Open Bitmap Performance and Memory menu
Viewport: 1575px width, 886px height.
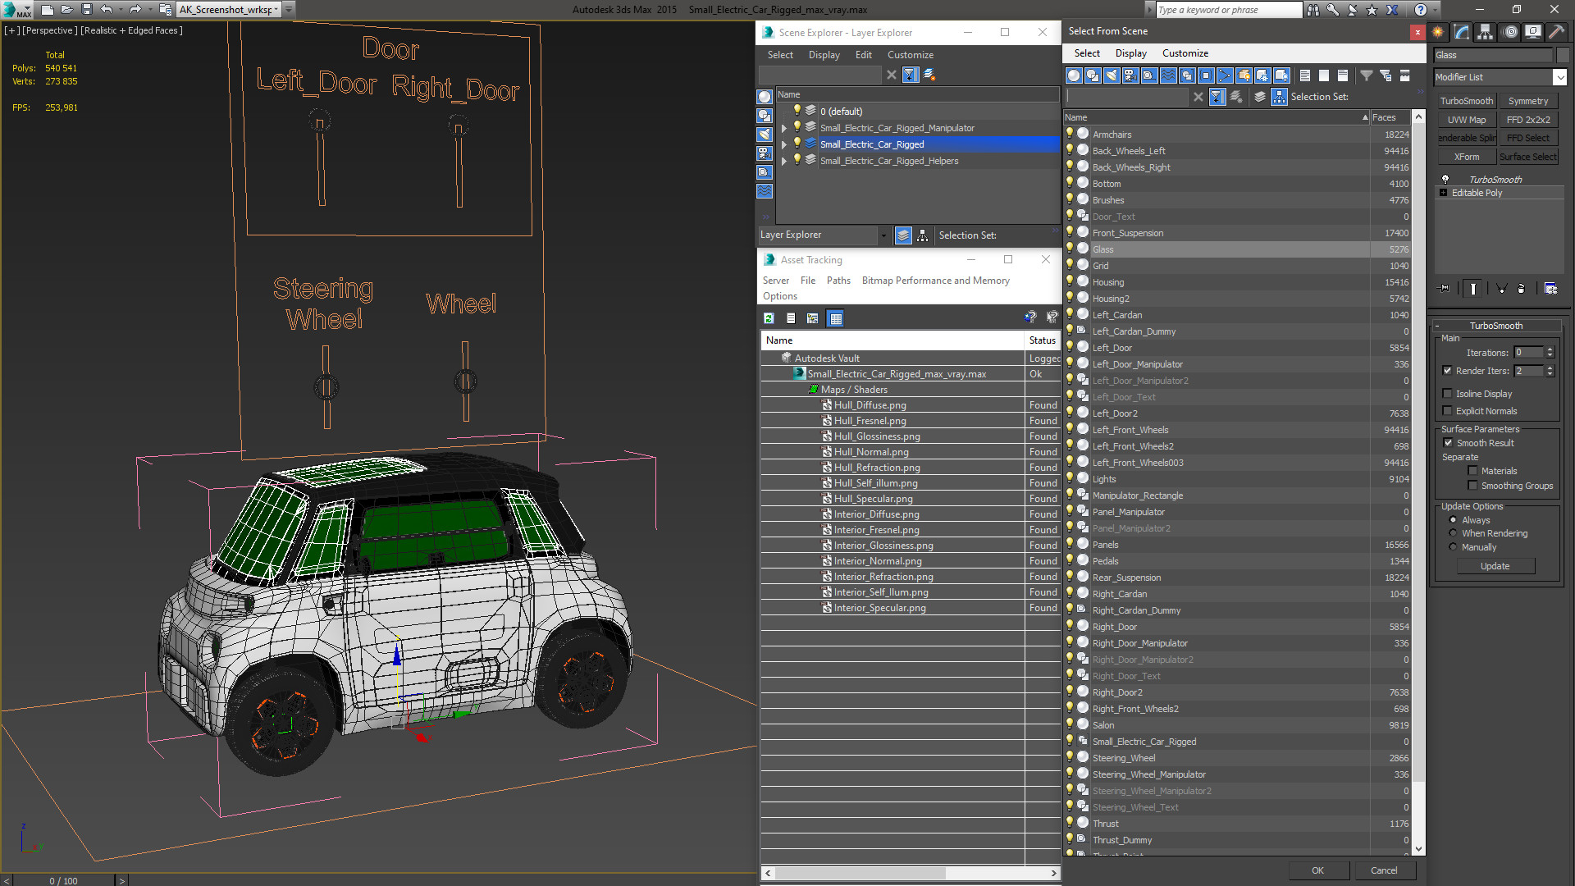pos(935,281)
